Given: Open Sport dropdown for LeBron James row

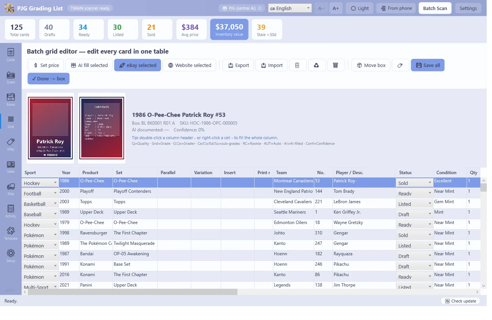Looking at the screenshot, I should point(40,204).
